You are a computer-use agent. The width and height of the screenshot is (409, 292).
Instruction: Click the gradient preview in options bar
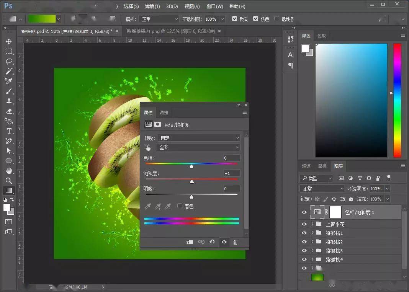pyautogui.click(x=42, y=19)
